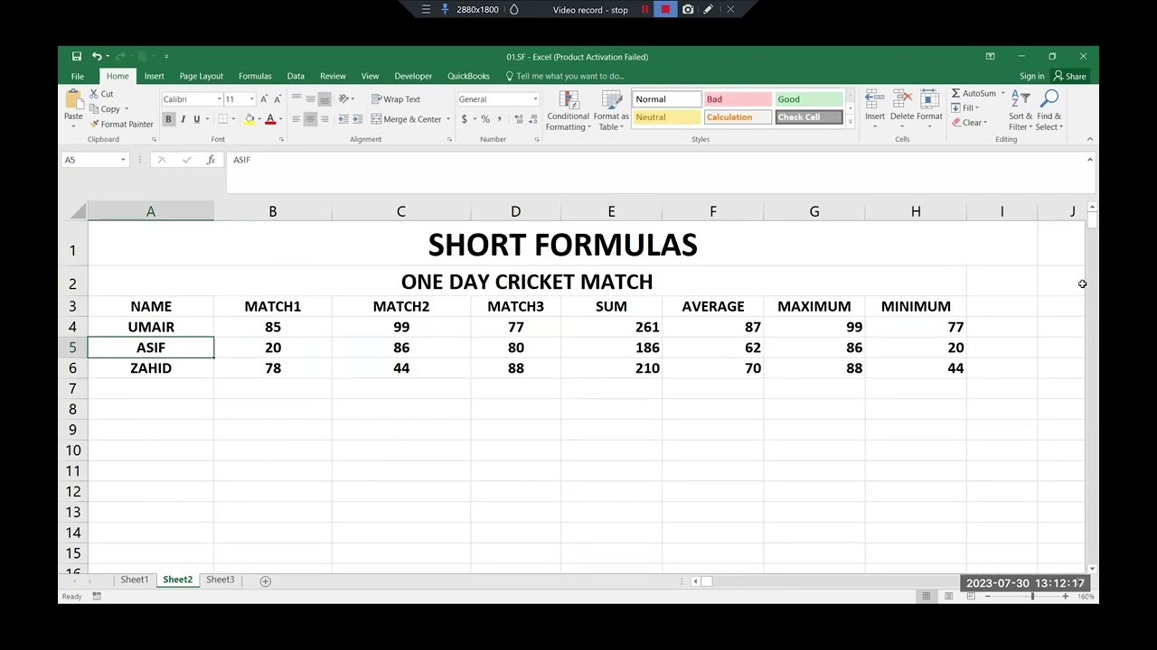Increase decimal places
Image resolution: width=1157 pixels, height=650 pixels.
518,119
